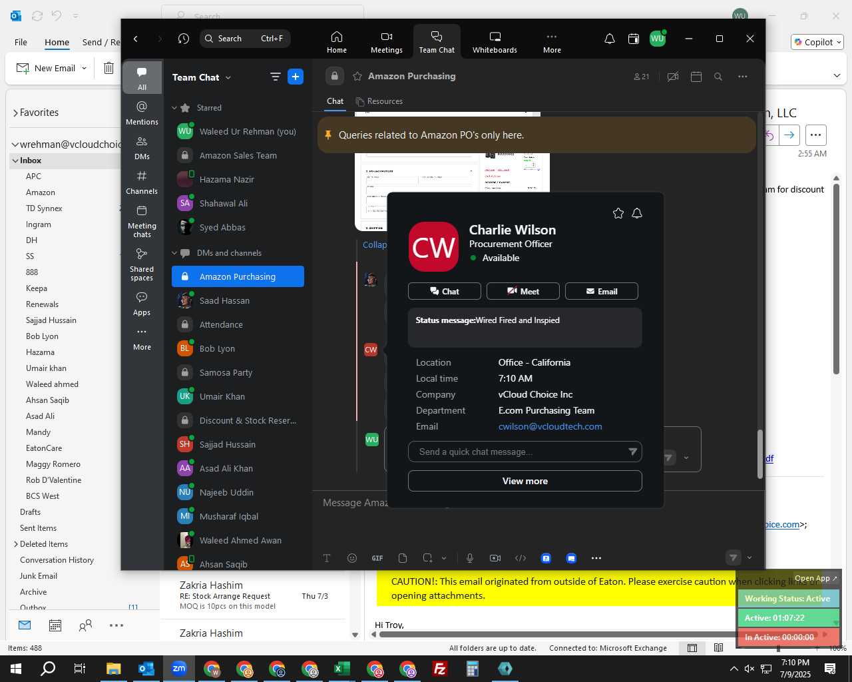The width and height of the screenshot is (852, 682).
Task: Collapse the Starred section
Action: point(174,108)
